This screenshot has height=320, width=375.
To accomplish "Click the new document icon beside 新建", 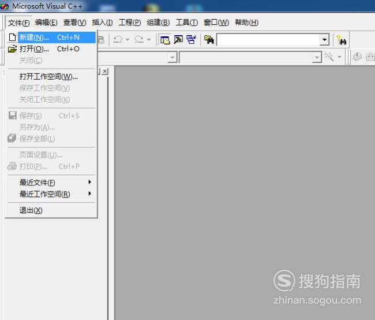I will (12, 38).
